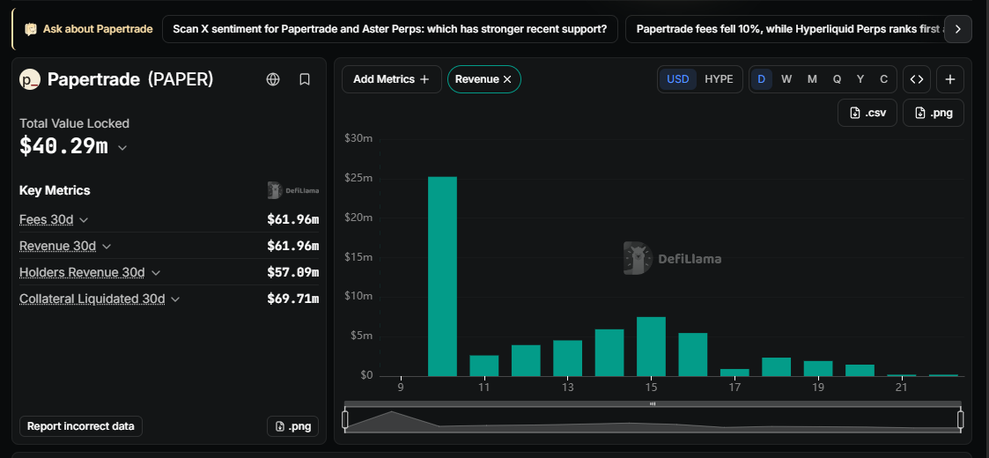This screenshot has height=458, width=989.
Task: Click the plus button beside embed icon
Action: [950, 79]
